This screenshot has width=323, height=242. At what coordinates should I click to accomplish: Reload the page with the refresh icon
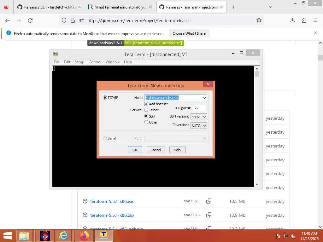30,20
